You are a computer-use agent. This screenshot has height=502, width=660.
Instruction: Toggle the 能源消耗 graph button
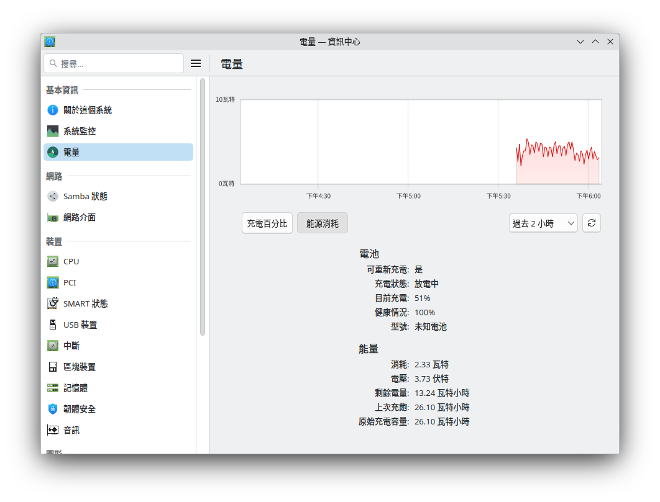[323, 223]
